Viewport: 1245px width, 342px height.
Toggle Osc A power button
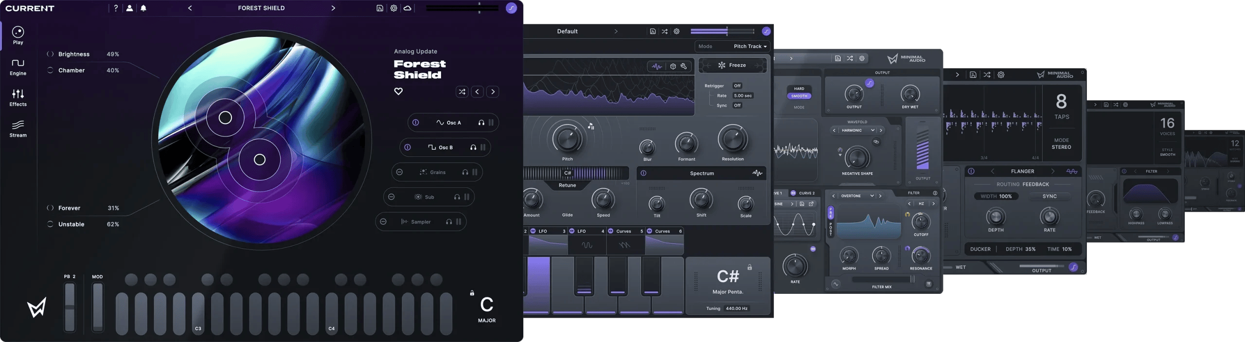[x=416, y=123]
